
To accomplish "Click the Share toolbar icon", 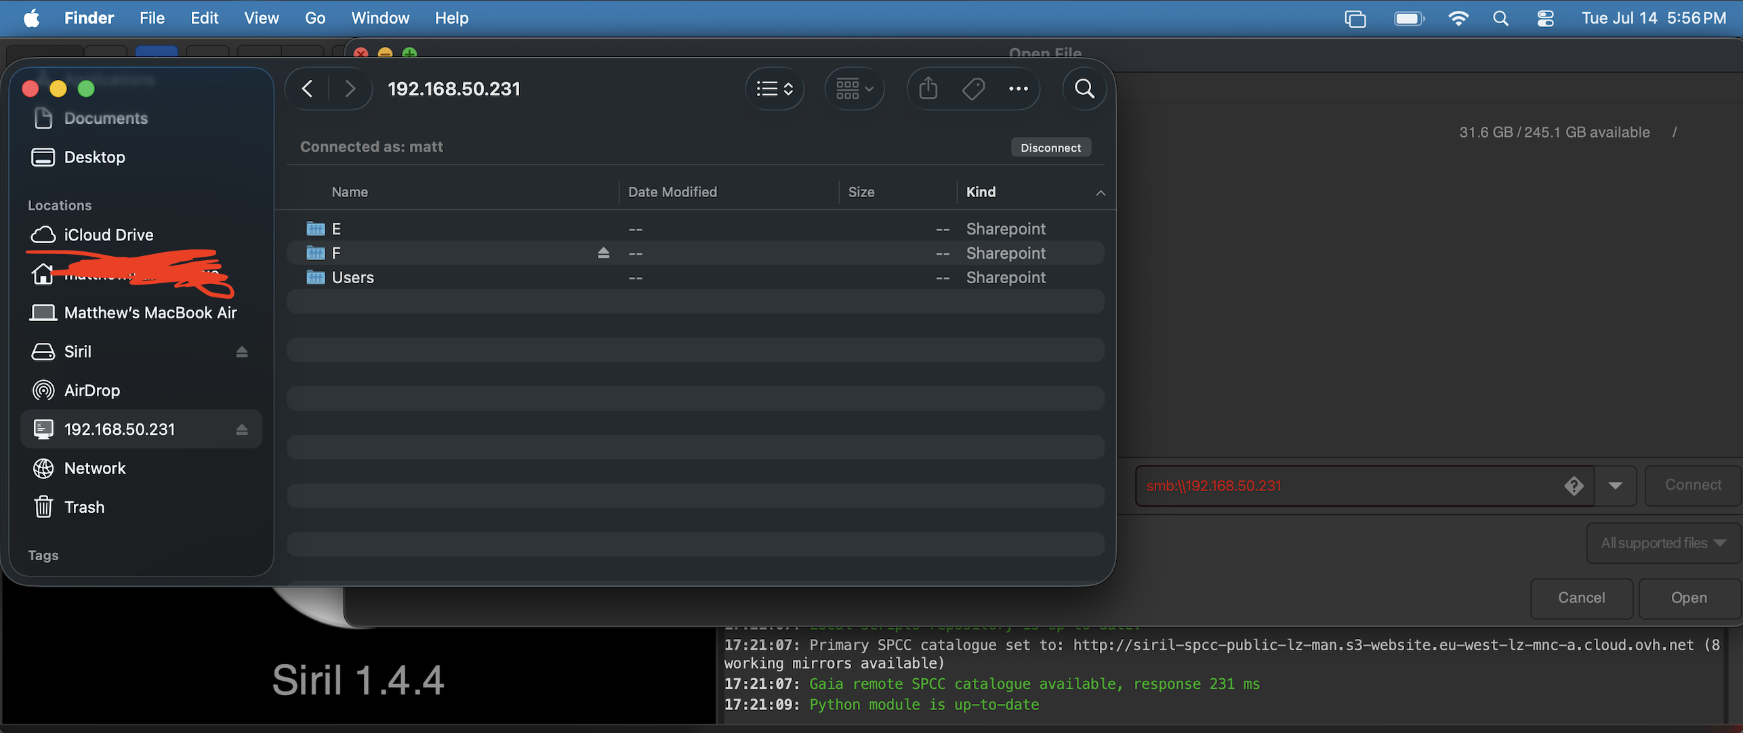I will point(928,89).
